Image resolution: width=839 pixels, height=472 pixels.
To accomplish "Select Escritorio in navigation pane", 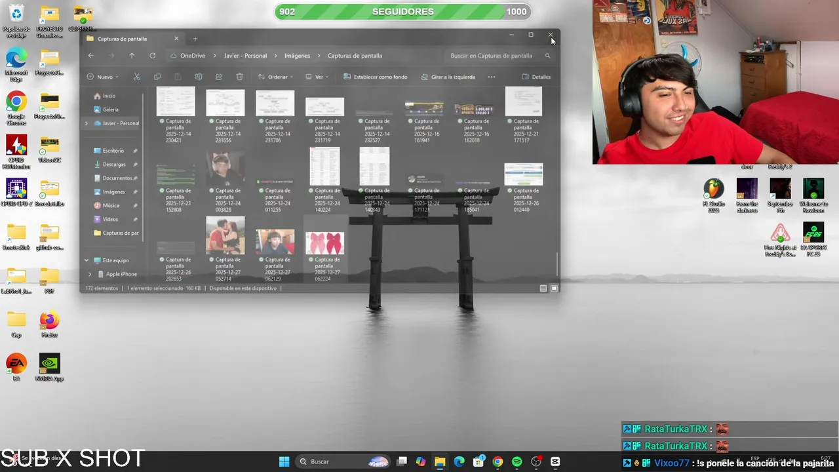I will [x=114, y=151].
